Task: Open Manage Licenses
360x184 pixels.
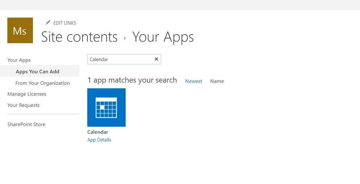Action: [27, 94]
